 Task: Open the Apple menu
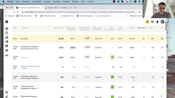(x=3, y=2)
